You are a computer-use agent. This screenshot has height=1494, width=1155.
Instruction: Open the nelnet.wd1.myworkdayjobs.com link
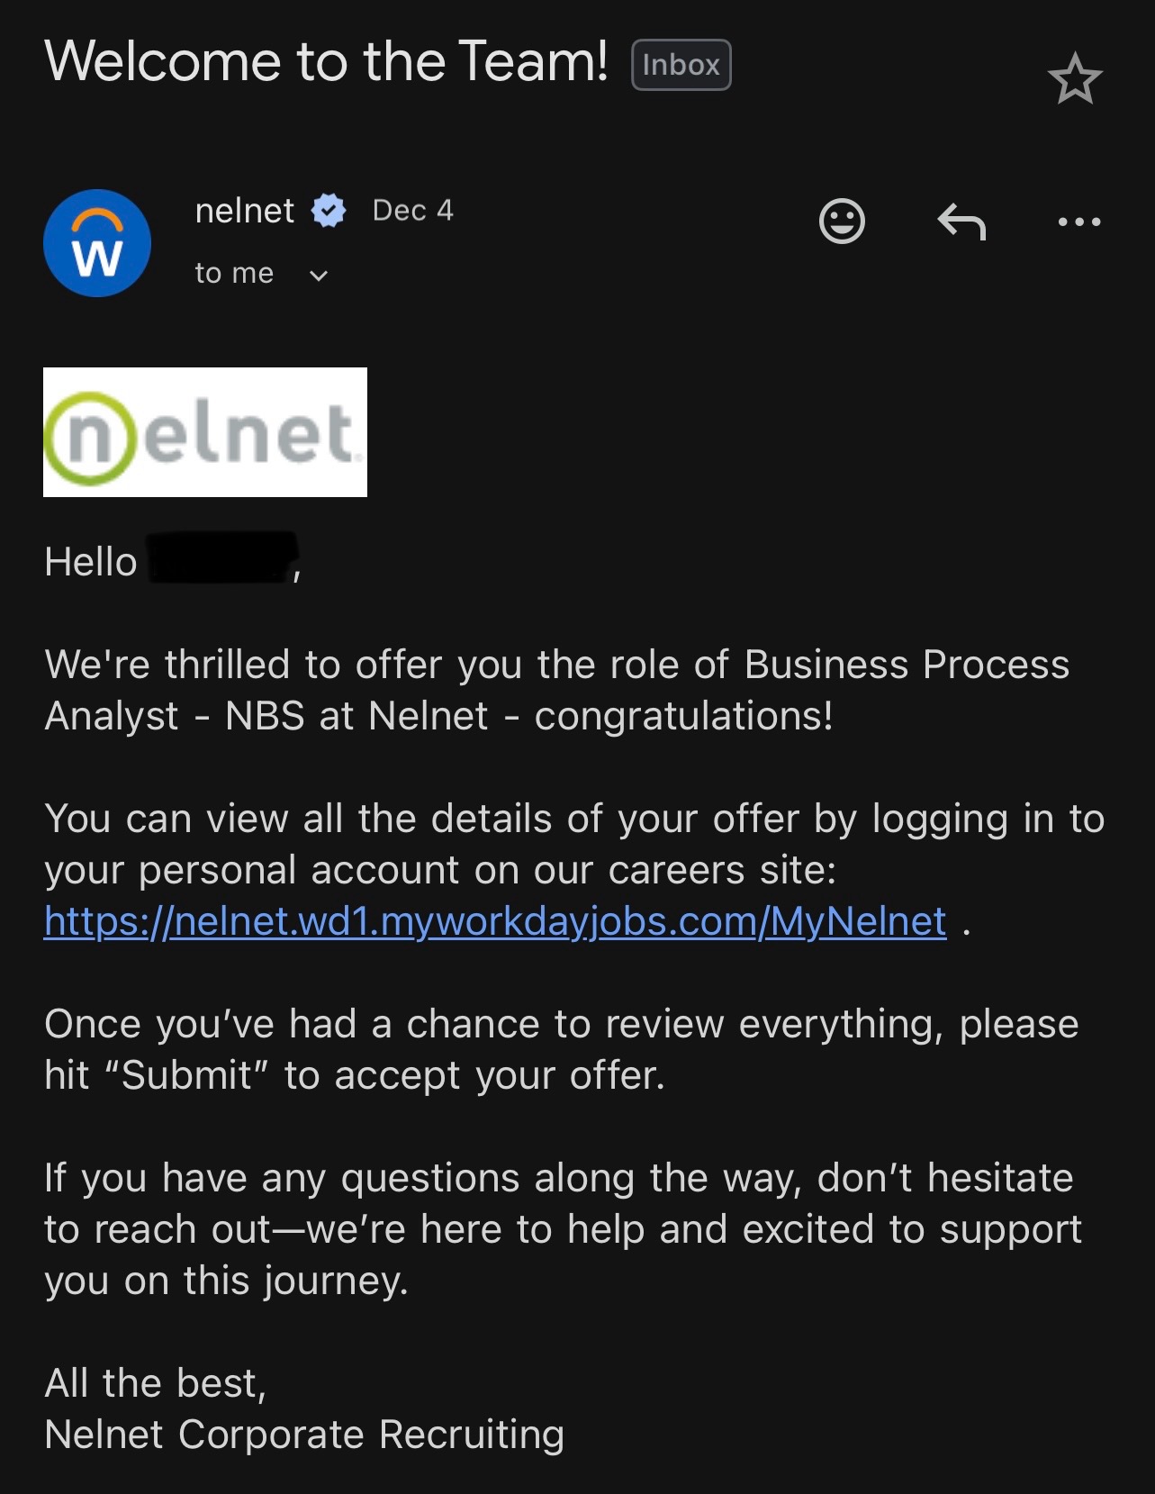tap(495, 921)
